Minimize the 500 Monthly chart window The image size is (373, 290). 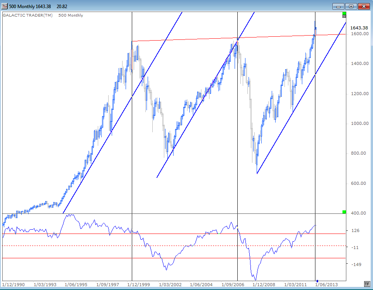[338, 7]
